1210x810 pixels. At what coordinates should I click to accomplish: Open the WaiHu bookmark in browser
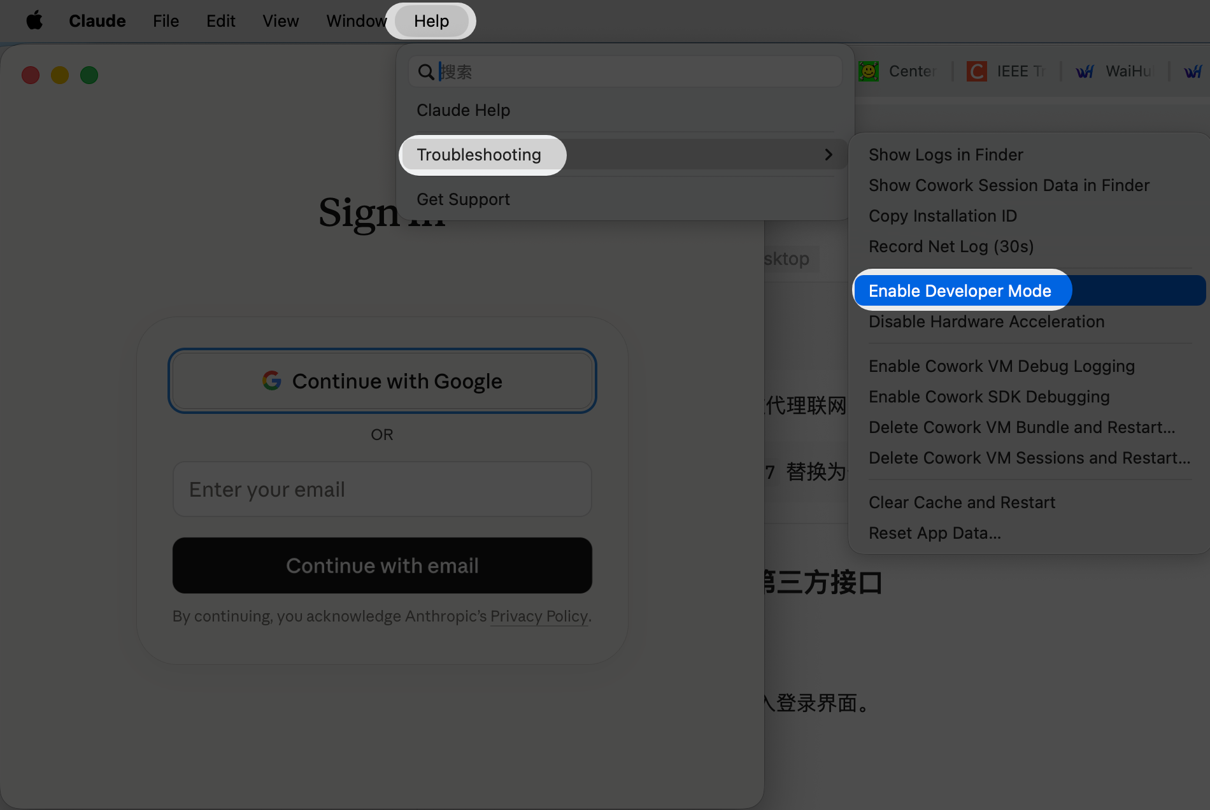[1116, 71]
